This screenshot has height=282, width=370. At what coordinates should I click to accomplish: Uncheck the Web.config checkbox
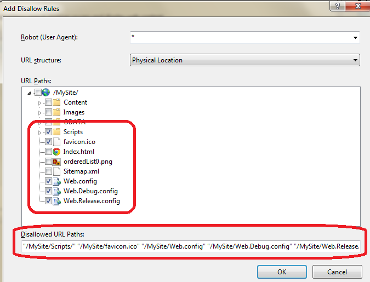coord(48,181)
